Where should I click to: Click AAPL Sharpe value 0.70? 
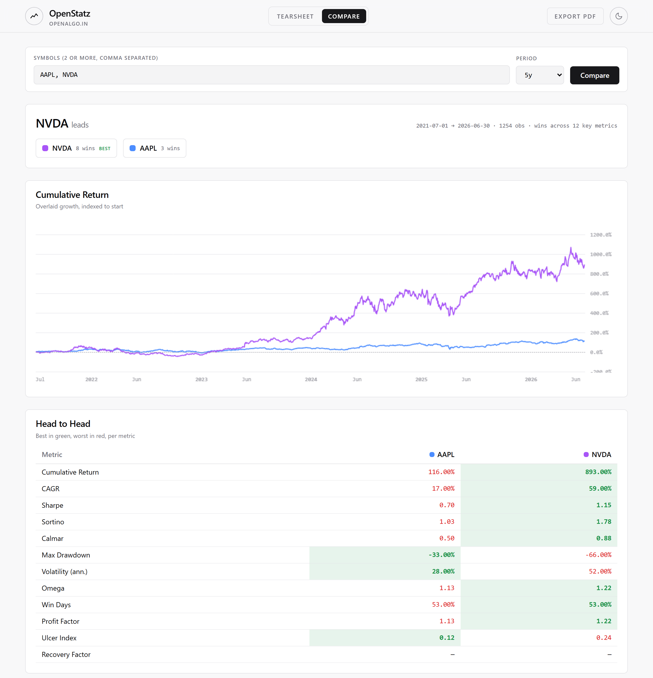[x=447, y=505]
